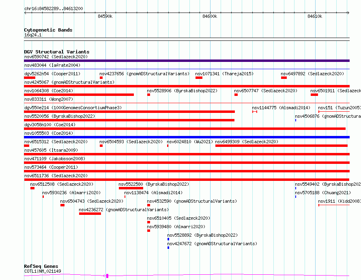Open nsv5520056 (ByrskaBishop2022) label
This screenshot has width=361, height=280.
pyautogui.click(x=60, y=116)
